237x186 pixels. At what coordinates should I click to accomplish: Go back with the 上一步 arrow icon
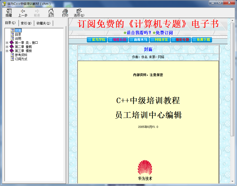(x=23, y=11)
